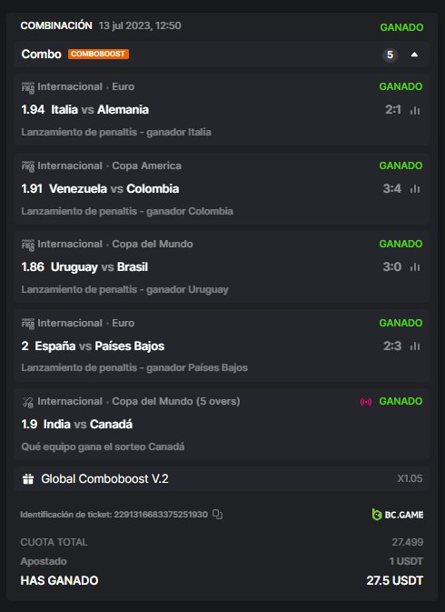Click the Combo header title
The height and width of the screenshot is (612, 445).
[x=41, y=54]
